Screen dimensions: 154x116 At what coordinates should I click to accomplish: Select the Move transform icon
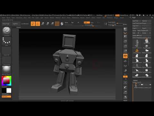click(x=43, y=24)
